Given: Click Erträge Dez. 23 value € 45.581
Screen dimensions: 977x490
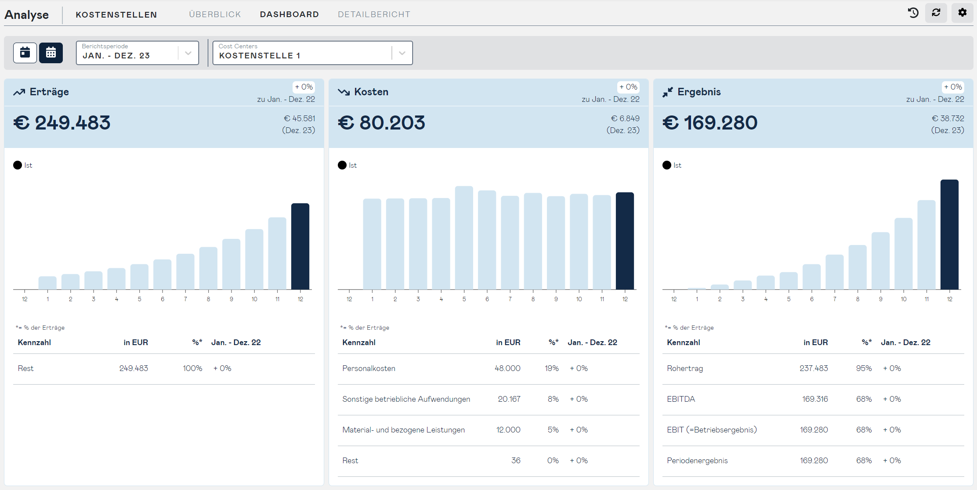Looking at the screenshot, I should [x=300, y=119].
